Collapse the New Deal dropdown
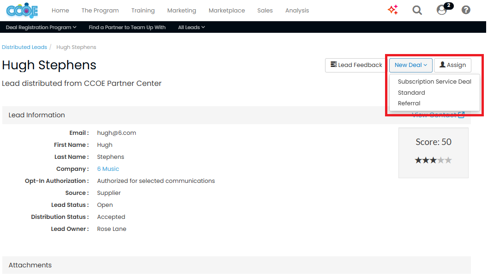Image resolution: width=488 pixels, height=278 pixels. click(x=410, y=65)
